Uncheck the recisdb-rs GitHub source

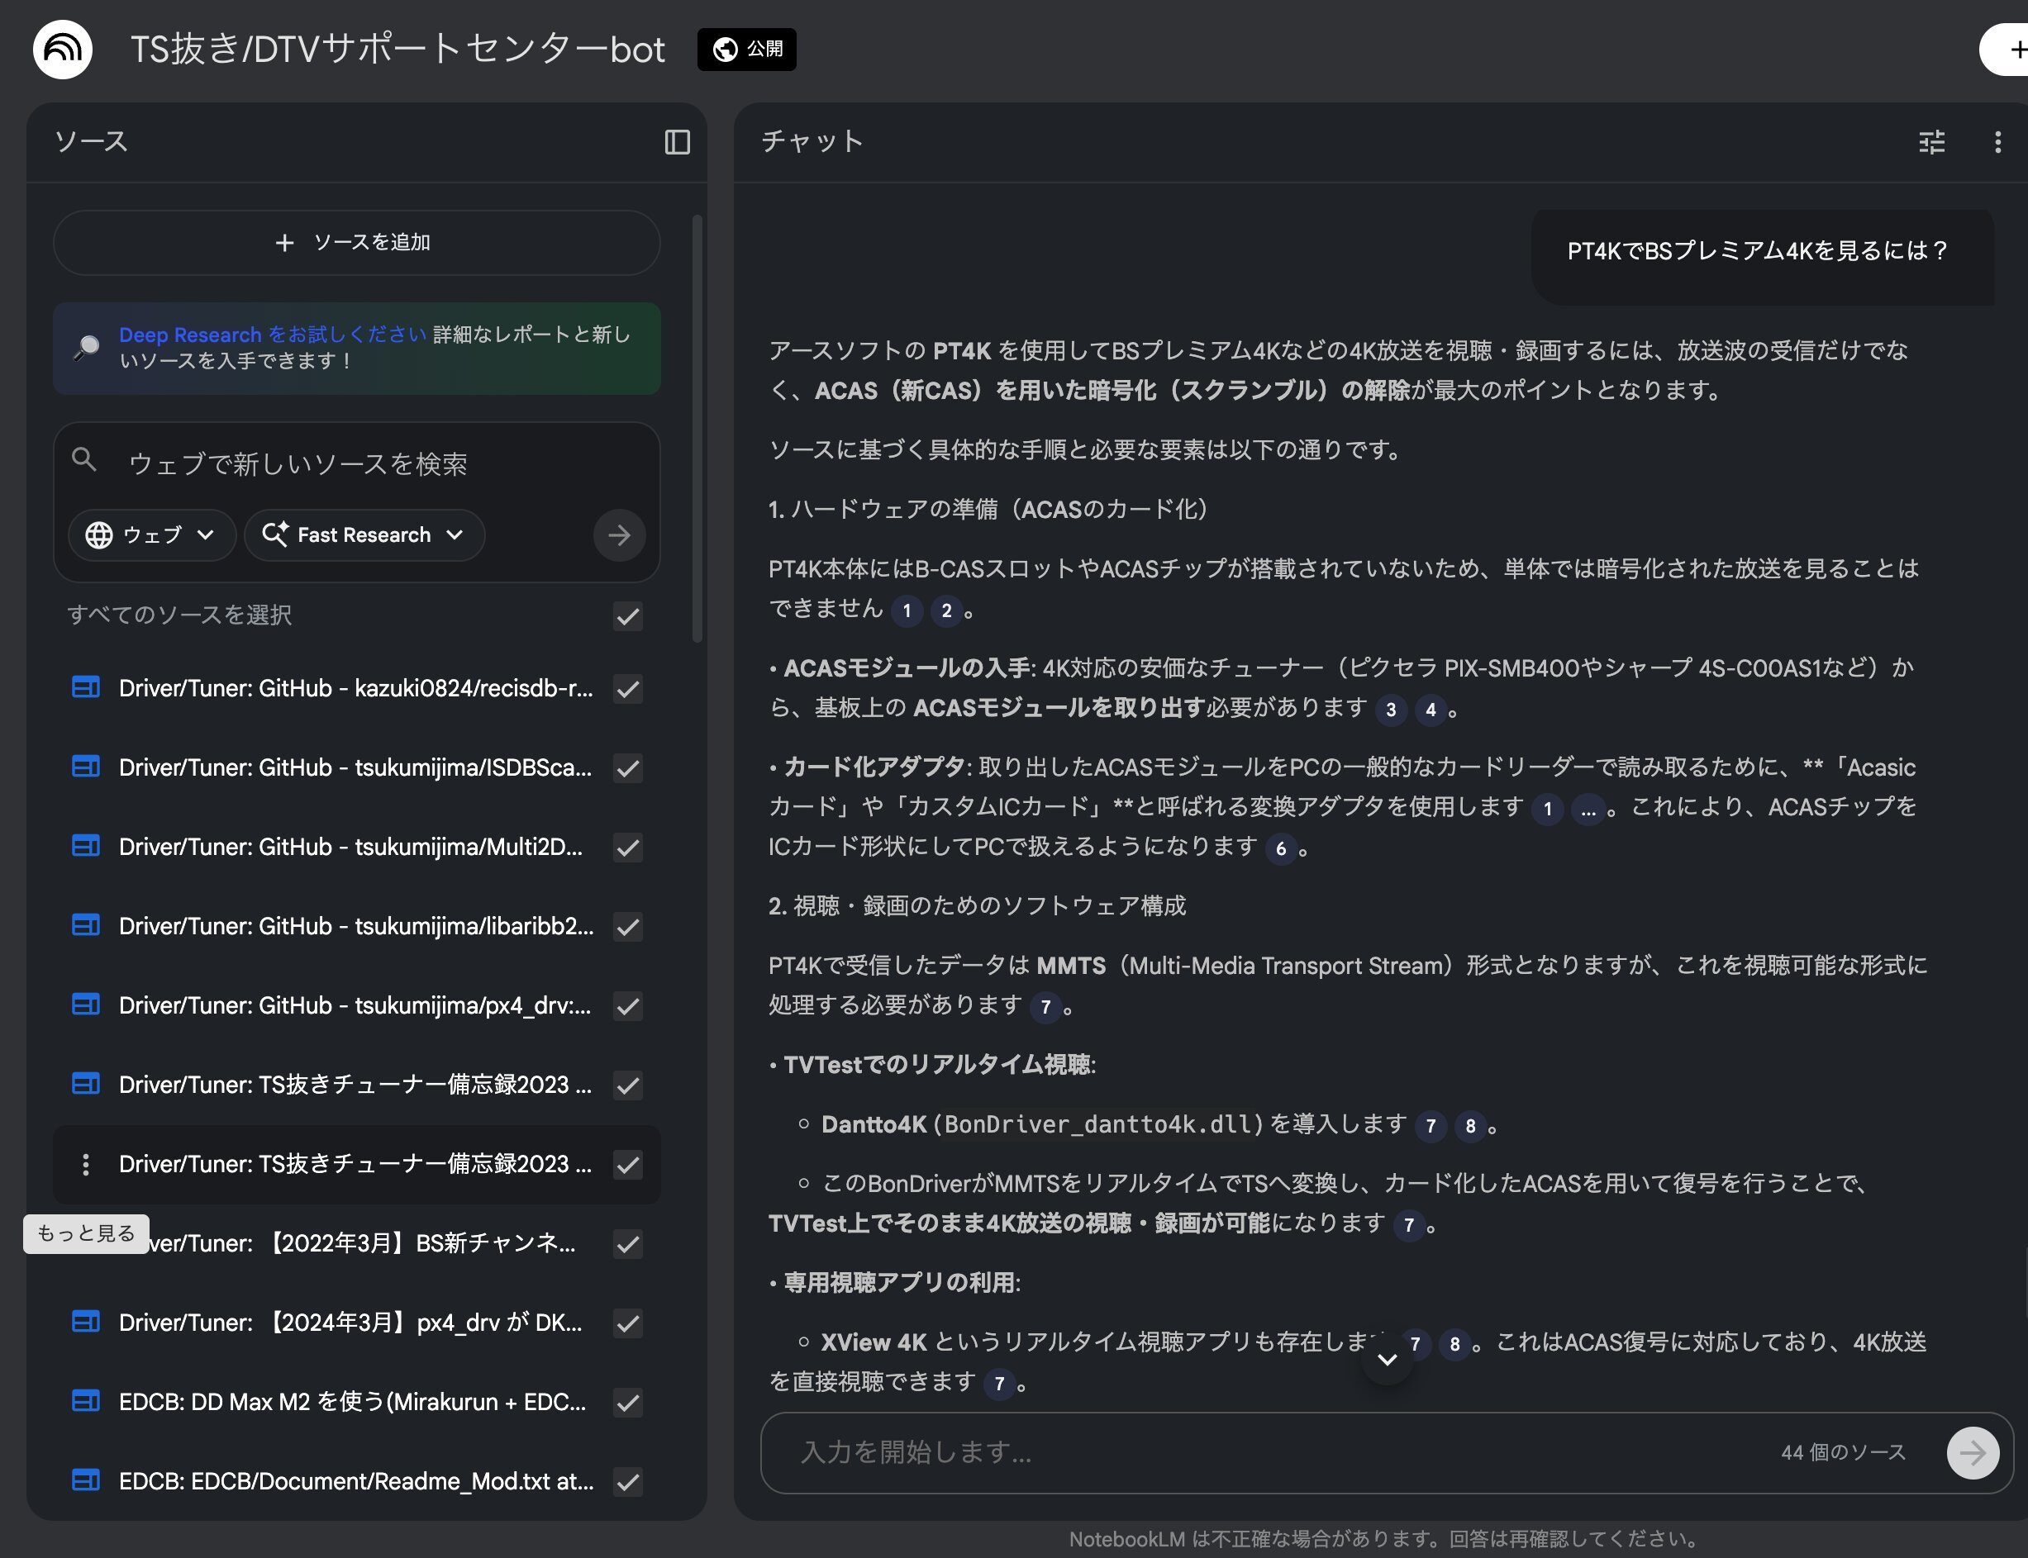[x=628, y=689]
